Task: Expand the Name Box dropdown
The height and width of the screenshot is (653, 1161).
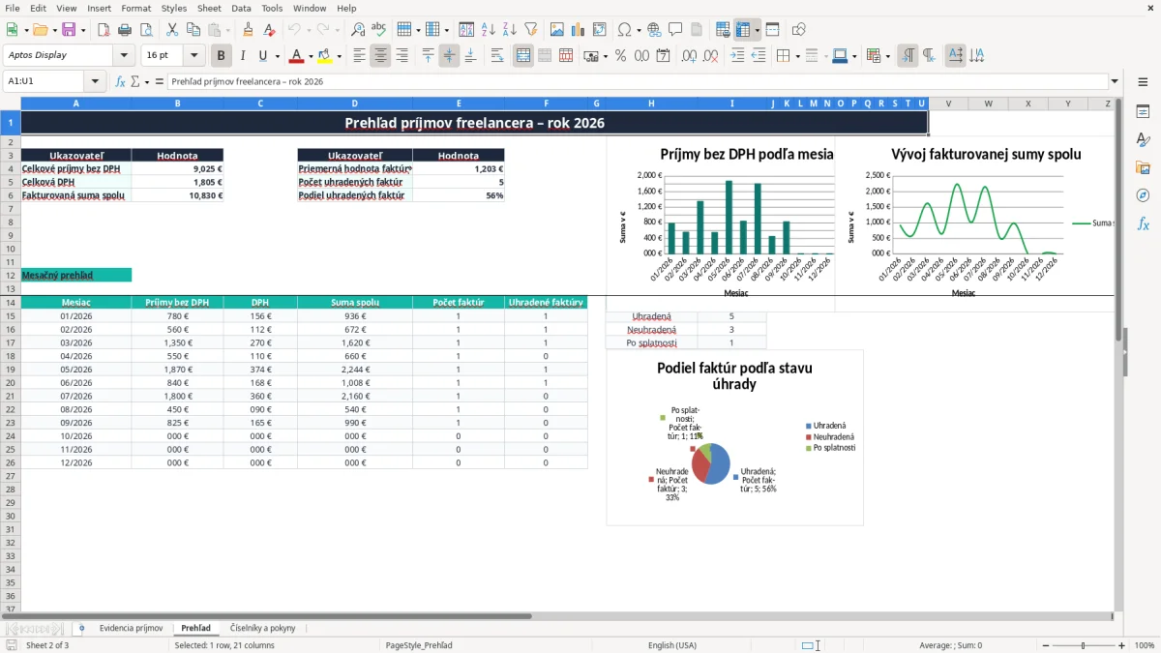Action: [x=95, y=82]
